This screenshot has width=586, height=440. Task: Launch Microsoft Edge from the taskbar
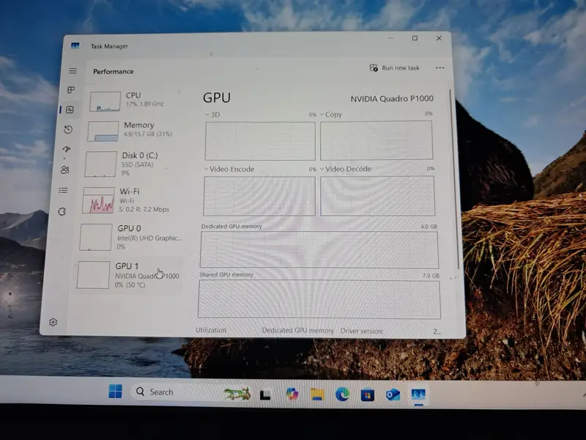pyautogui.click(x=341, y=392)
